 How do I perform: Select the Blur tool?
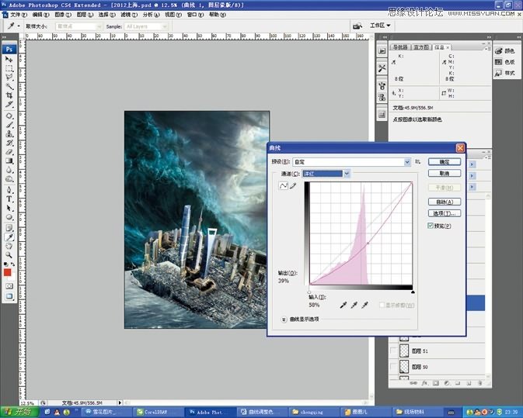pyautogui.click(x=9, y=170)
